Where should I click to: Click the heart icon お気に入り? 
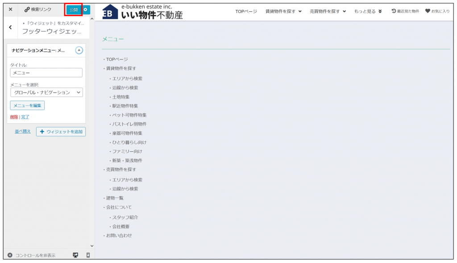pos(428,11)
